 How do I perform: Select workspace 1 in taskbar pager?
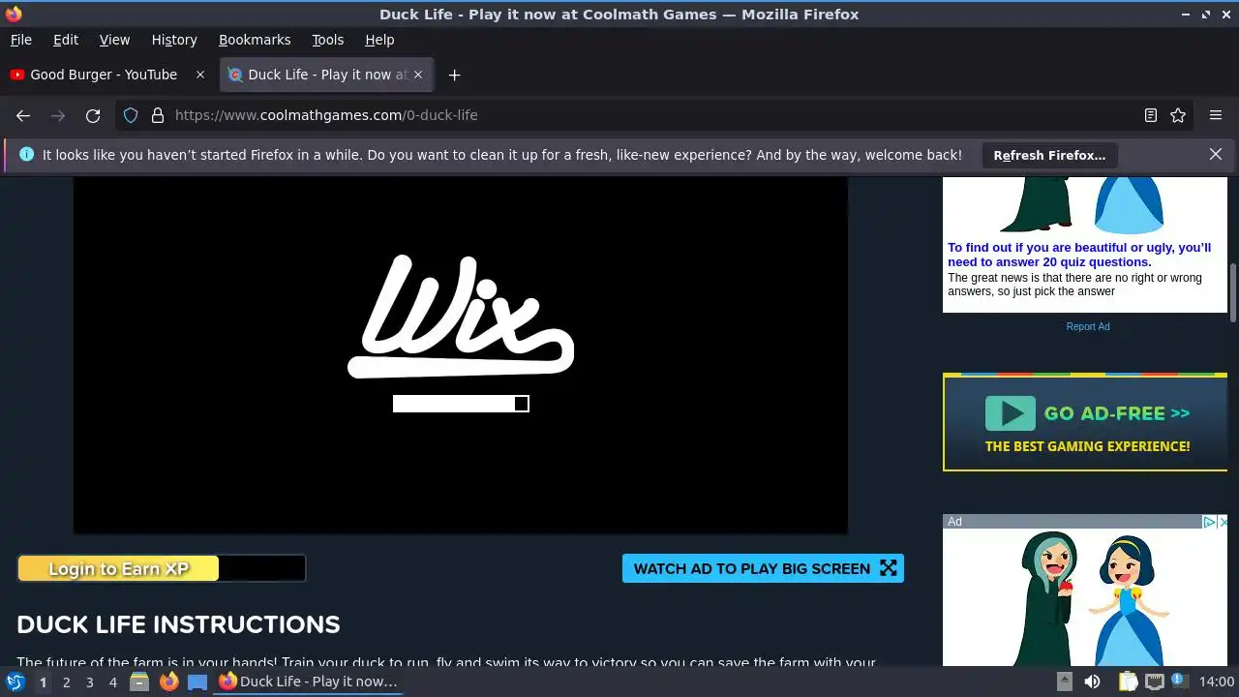[x=43, y=682]
